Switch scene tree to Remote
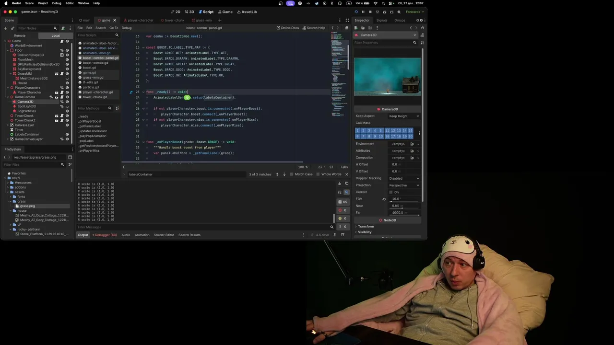The width and height of the screenshot is (614, 345). (20, 35)
